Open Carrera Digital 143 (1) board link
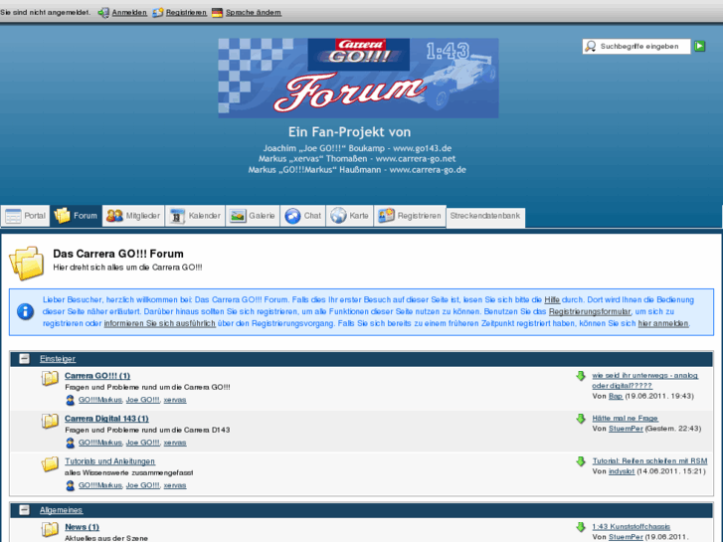The height and width of the screenshot is (542, 723). coord(106,419)
